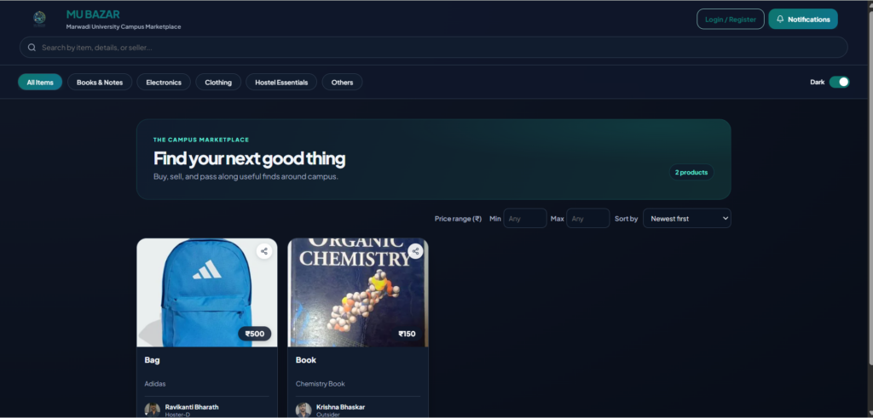This screenshot has height=418, width=873.
Task: Select the Books & Notes category
Action: (100, 83)
